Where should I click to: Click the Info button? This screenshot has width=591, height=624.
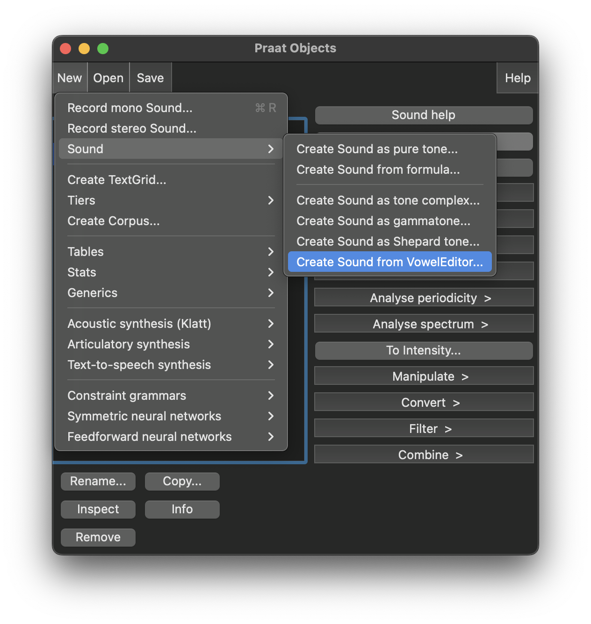click(x=182, y=509)
